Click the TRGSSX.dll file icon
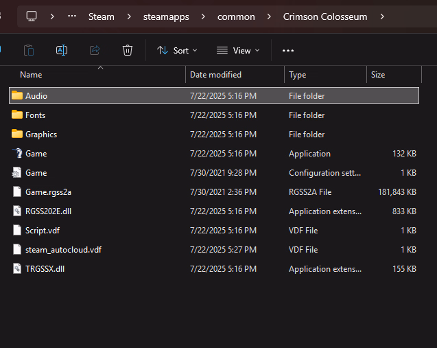The height and width of the screenshot is (348, 437). click(x=17, y=269)
